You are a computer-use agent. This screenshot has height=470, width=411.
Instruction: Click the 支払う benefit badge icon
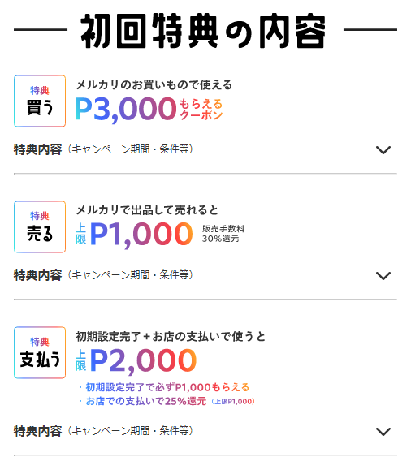coord(40,352)
